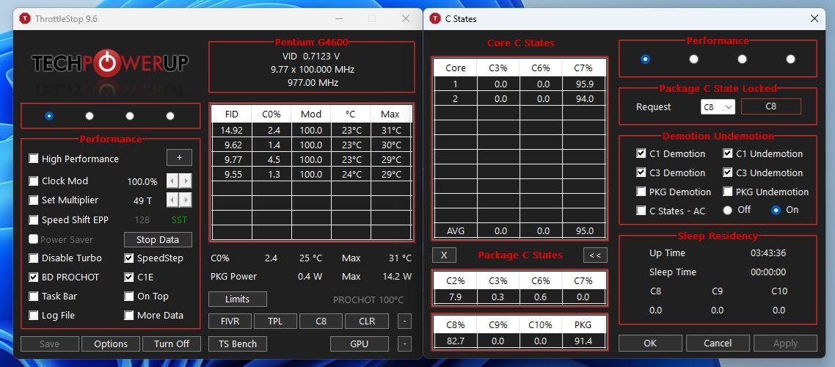The width and height of the screenshot is (835, 367).
Task: Select the On radio button
Action: [x=776, y=210]
